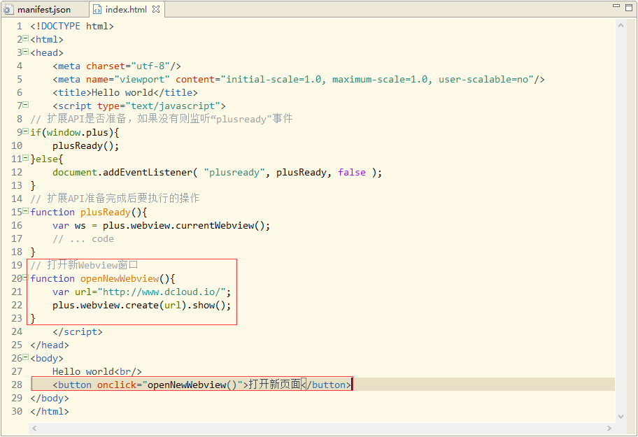Viewport: 638px width, 437px height.
Task: Click the manifest.json file icon
Action: (x=8, y=10)
